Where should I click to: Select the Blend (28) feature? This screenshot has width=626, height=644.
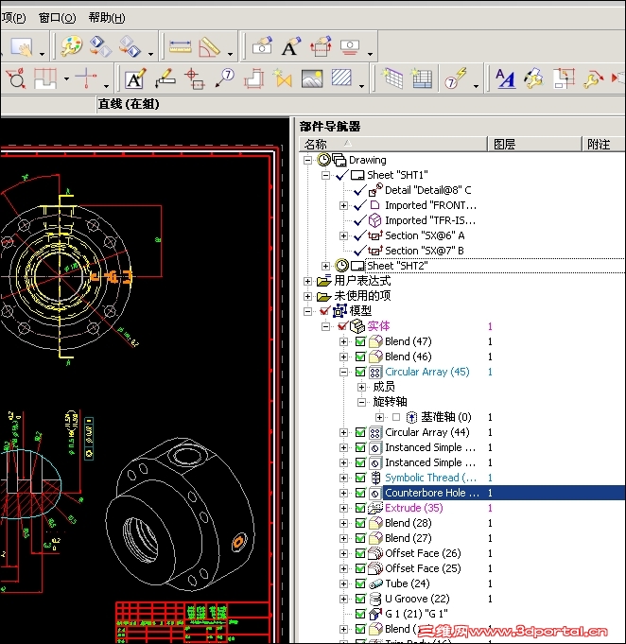coord(408,523)
